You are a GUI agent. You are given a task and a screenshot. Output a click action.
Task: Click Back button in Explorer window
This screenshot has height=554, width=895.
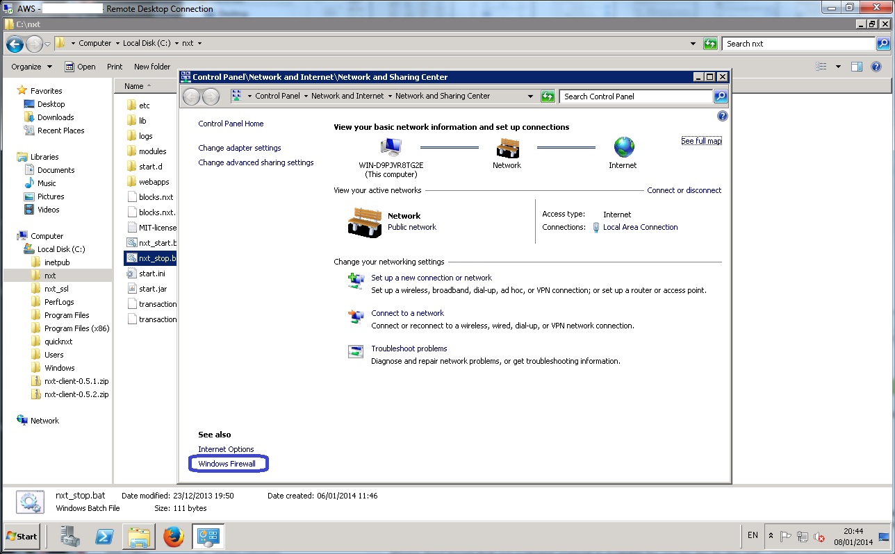(15, 44)
